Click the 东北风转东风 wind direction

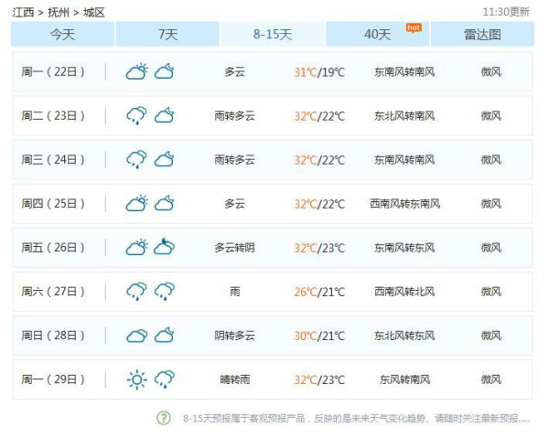[x=404, y=336]
